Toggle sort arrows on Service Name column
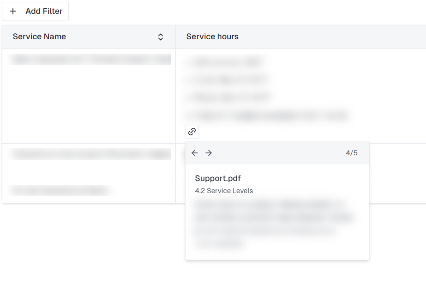The height and width of the screenshot is (285, 426). click(x=161, y=37)
